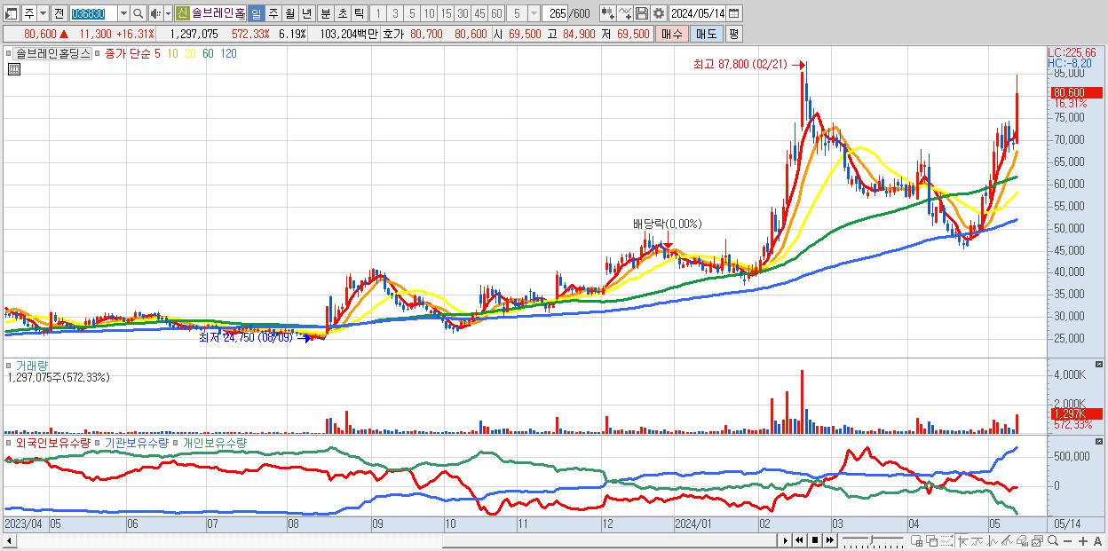Click the rewind replay control
The height and width of the screenshot is (551, 1108).
pyautogui.click(x=799, y=540)
